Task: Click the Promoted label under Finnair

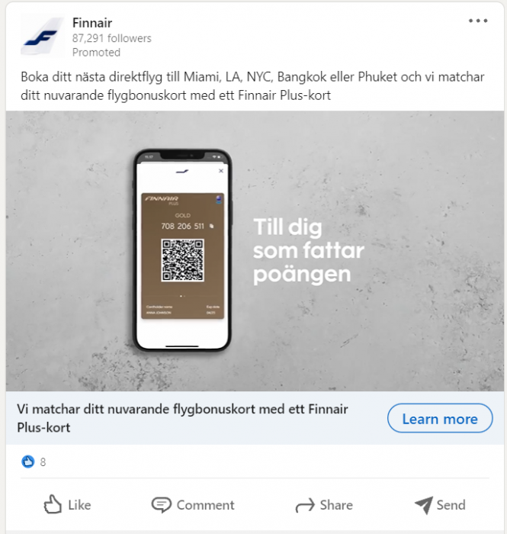Action: [96, 53]
